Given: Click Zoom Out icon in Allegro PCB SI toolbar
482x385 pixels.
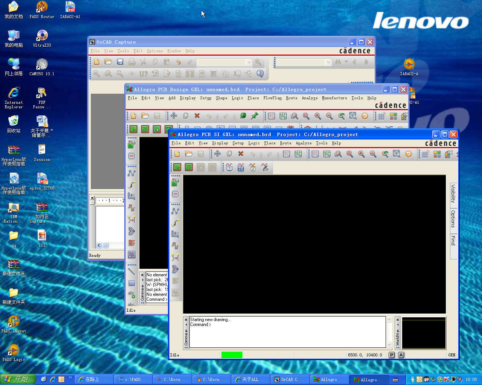Looking at the screenshot, I should click(x=373, y=154).
